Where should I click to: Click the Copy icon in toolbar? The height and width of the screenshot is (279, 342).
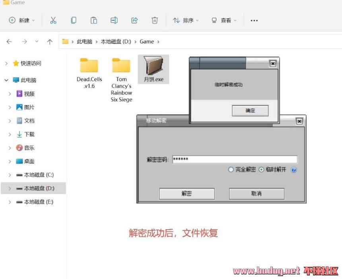(x=74, y=20)
